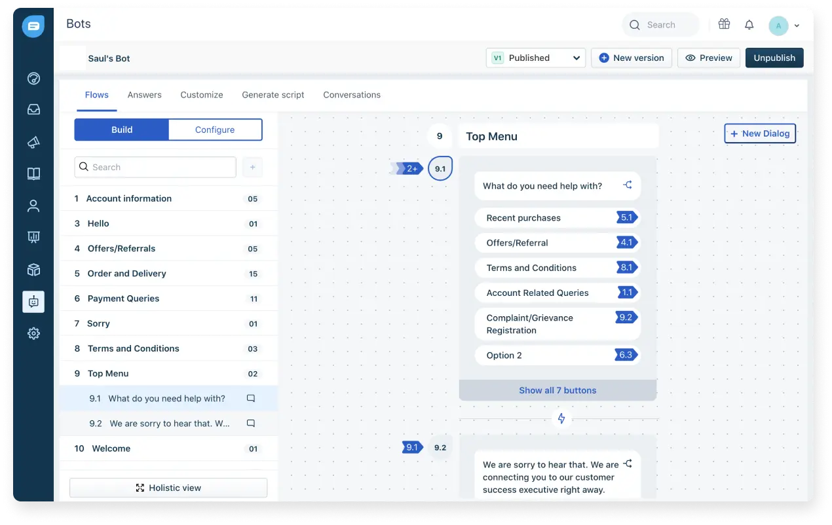832x525 pixels.
Task: Open the settings gear in sidebar
Action: tap(33, 333)
